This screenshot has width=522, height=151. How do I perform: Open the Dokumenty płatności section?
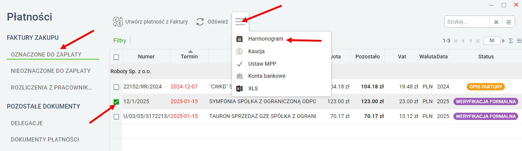45,139
